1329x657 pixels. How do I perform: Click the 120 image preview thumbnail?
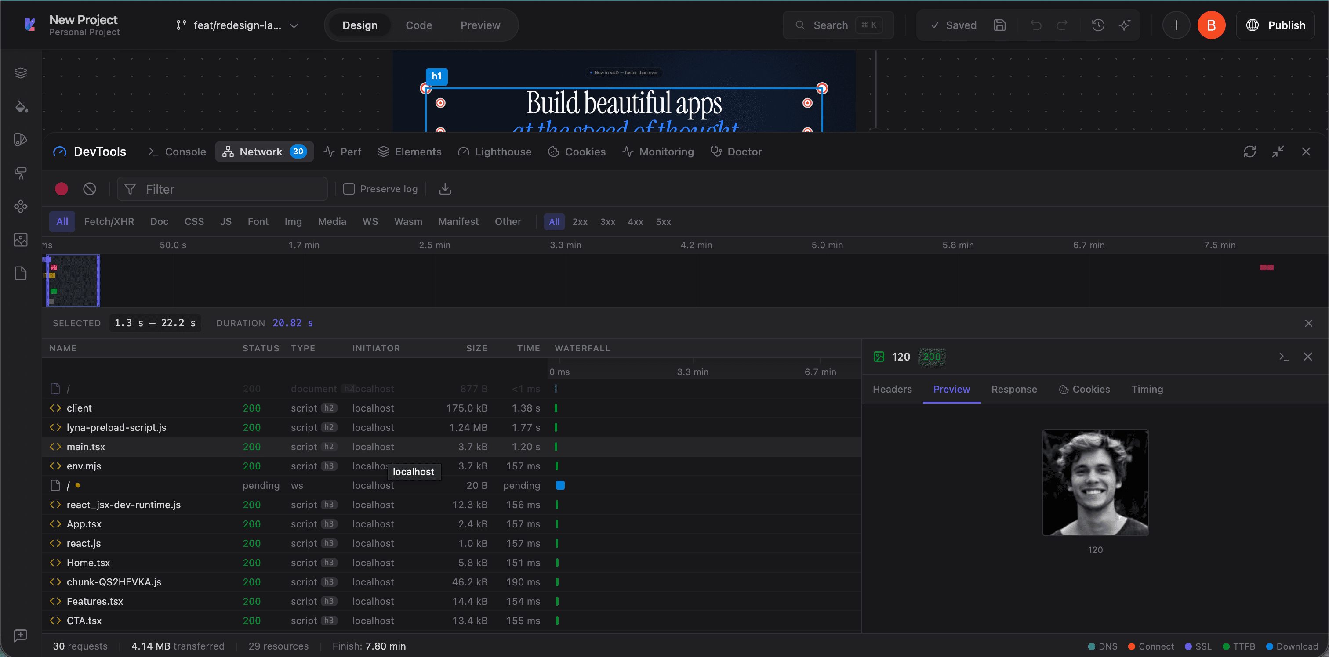point(1095,482)
